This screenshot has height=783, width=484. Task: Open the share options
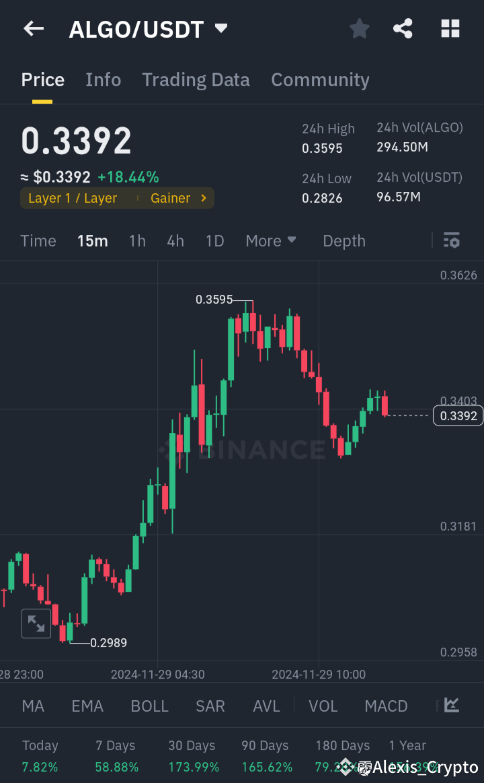(x=403, y=28)
